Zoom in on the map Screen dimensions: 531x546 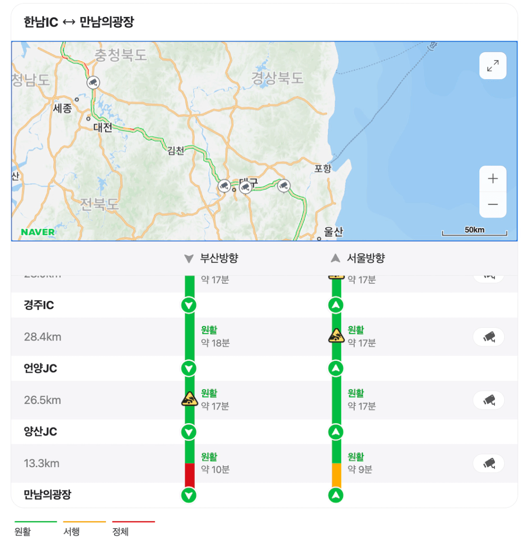493,179
